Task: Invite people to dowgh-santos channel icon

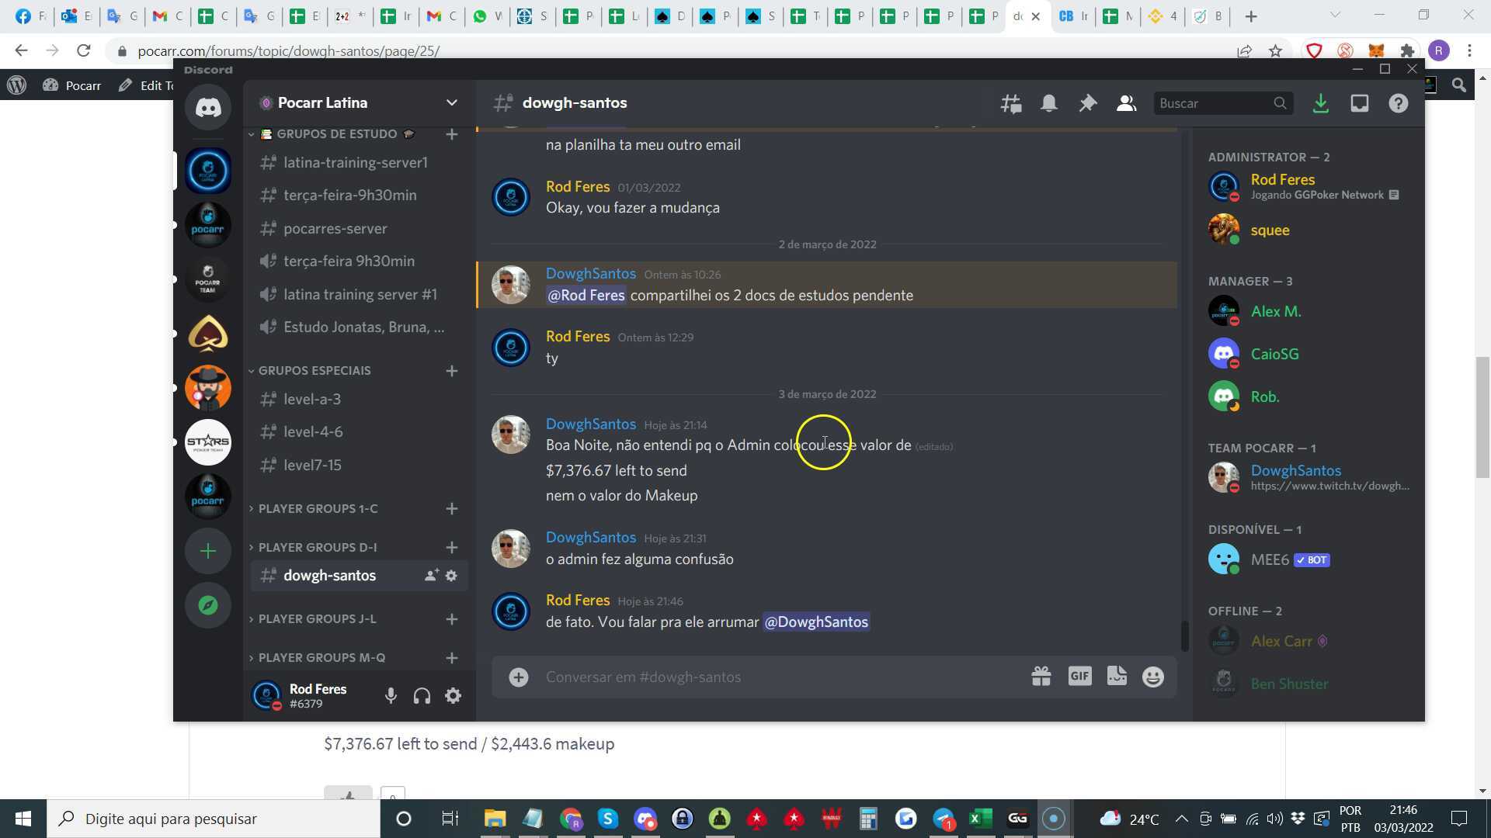Action: pos(431,576)
